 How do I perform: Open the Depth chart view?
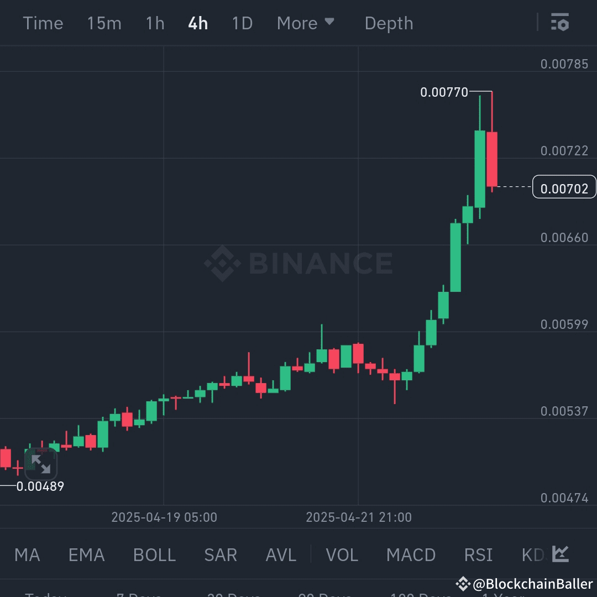pyautogui.click(x=389, y=23)
